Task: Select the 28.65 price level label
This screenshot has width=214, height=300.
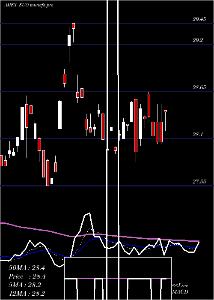Action: pyautogui.click(x=199, y=87)
